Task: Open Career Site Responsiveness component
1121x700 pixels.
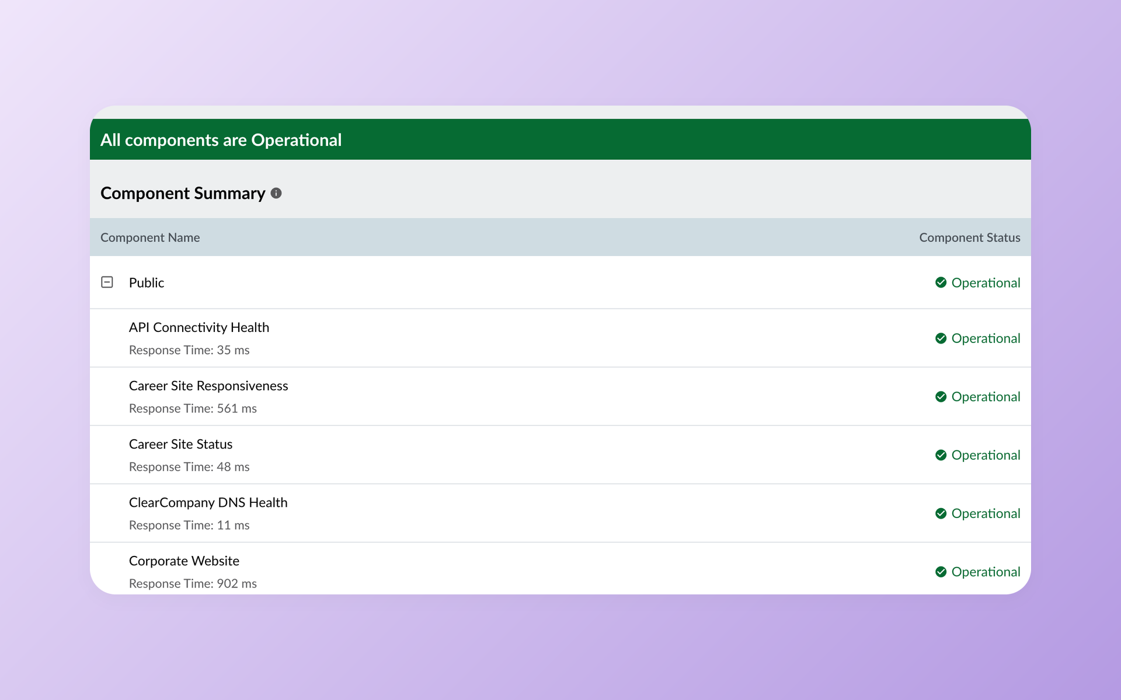Action: coord(208,386)
